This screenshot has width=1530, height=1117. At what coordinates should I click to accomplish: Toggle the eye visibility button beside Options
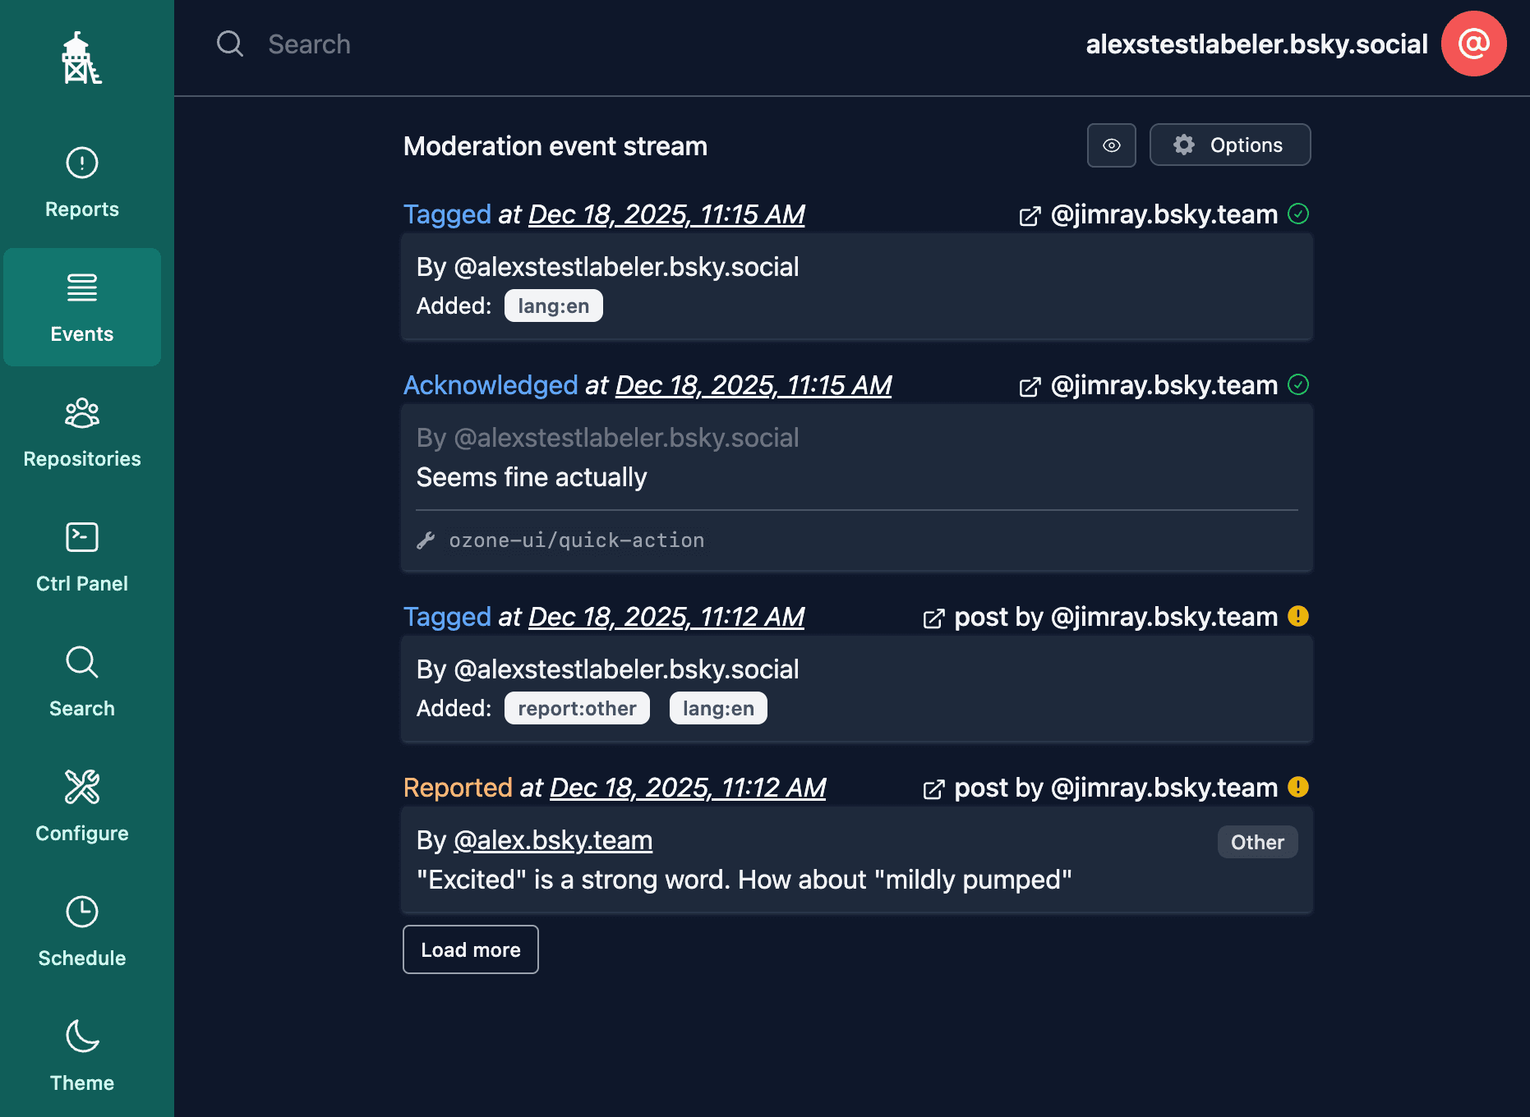click(1111, 145)
